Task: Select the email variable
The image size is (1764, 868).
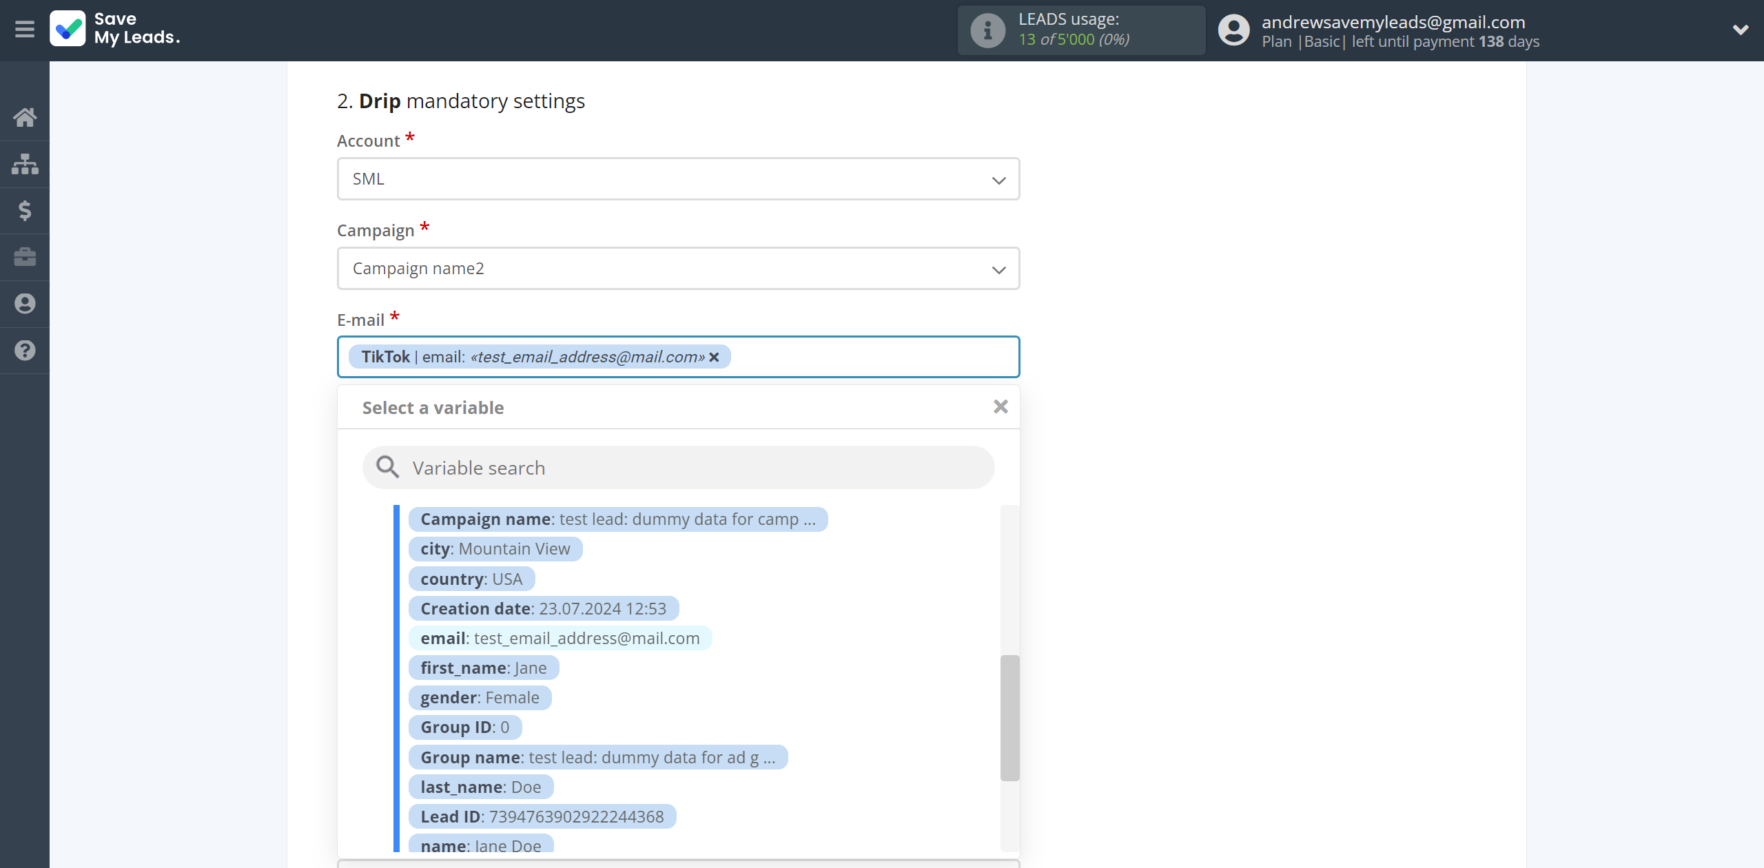Action: 560,639
